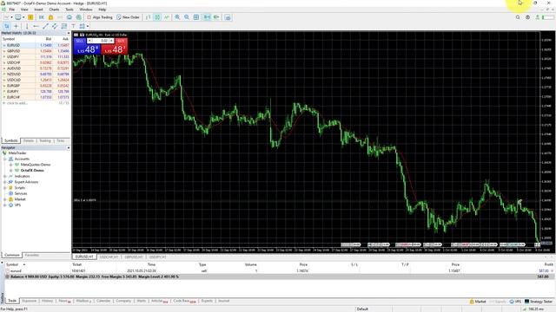The image size is (556, 312).
Task: Select the arrow cursor tool
Action: (7, 26)
